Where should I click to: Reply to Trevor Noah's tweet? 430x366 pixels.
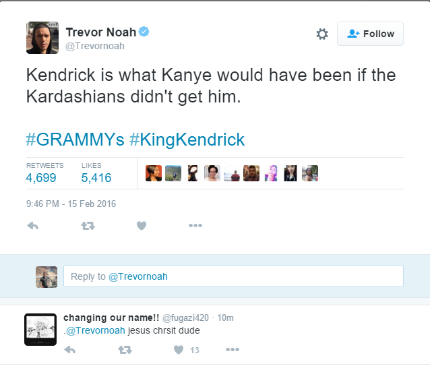coord(32,226)
